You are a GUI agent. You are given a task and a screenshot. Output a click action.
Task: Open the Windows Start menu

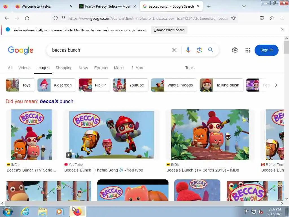click(x=8, y=211)
